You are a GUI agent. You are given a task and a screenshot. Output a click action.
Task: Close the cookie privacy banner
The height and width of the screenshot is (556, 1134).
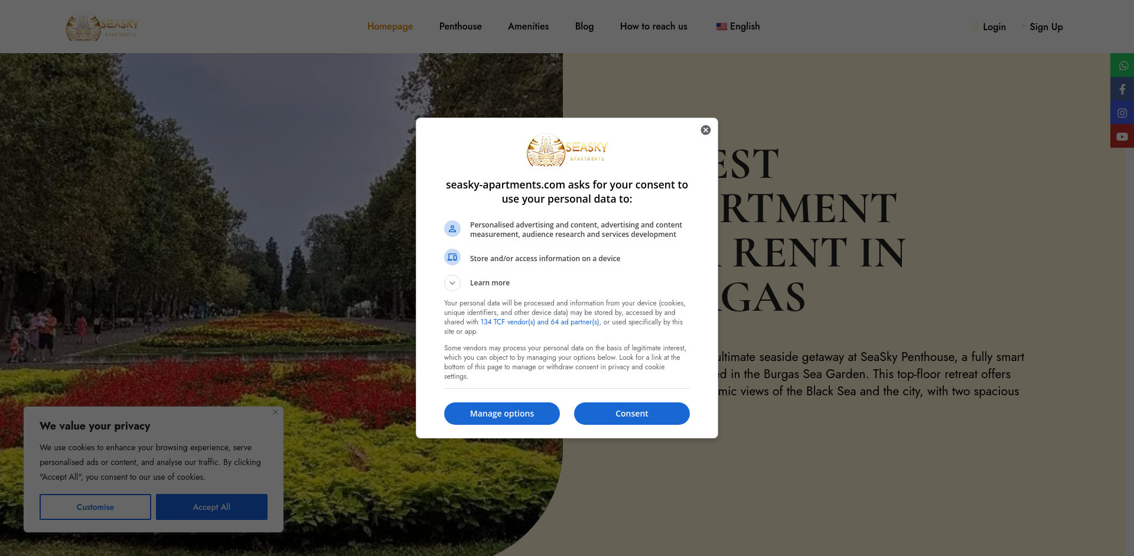275,412
